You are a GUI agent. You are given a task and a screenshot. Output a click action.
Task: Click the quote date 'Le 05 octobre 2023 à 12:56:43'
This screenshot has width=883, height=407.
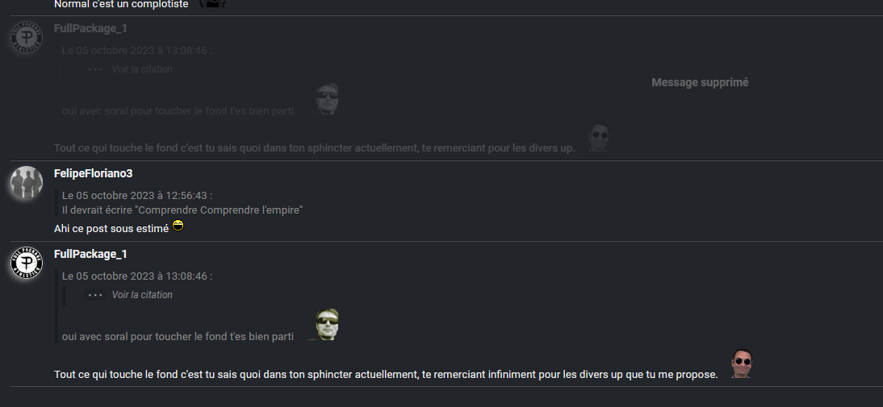pos(137,196)
